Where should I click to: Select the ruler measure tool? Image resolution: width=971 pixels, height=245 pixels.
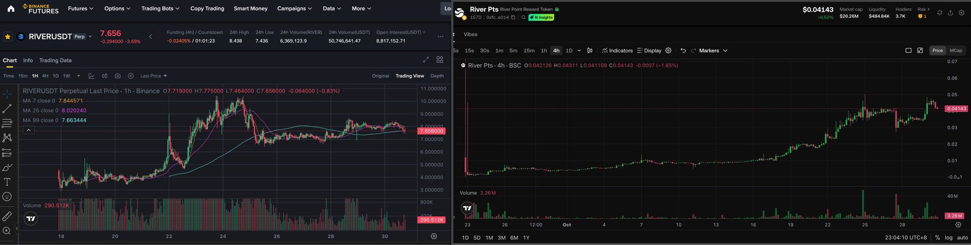tap(7, 216)
